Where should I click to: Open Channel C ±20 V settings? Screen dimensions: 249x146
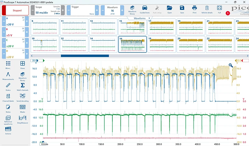[x=15, y=43]
